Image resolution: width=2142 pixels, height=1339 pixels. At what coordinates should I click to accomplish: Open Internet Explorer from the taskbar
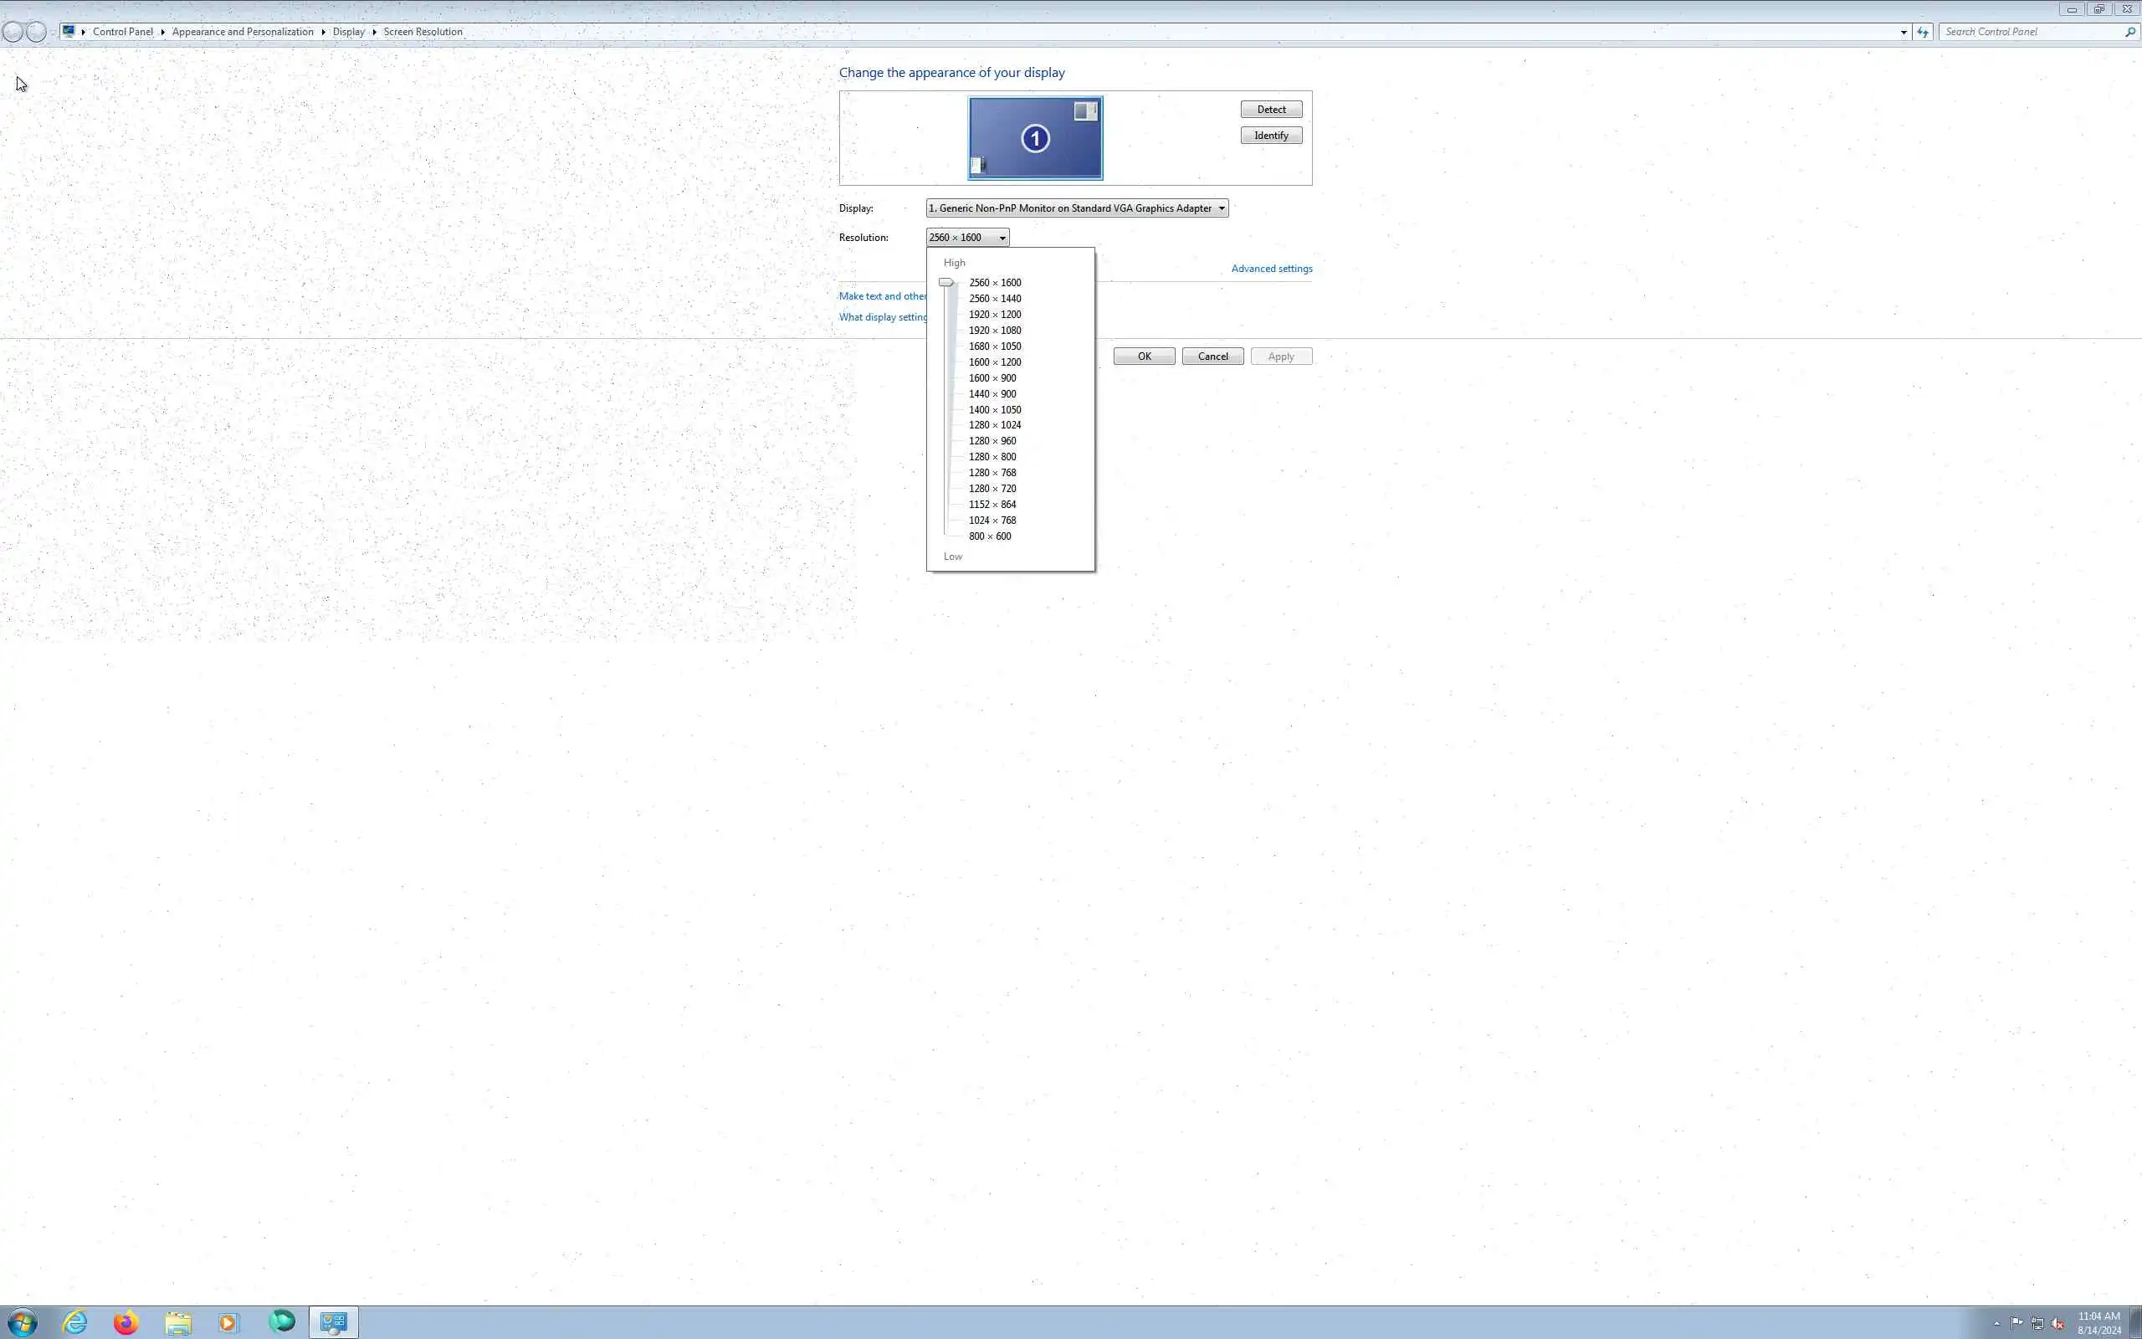coord(75,1322)
